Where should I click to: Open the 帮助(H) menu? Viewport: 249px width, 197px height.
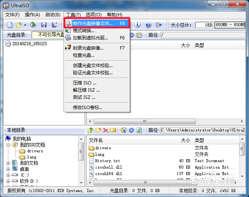coord(114,15)
